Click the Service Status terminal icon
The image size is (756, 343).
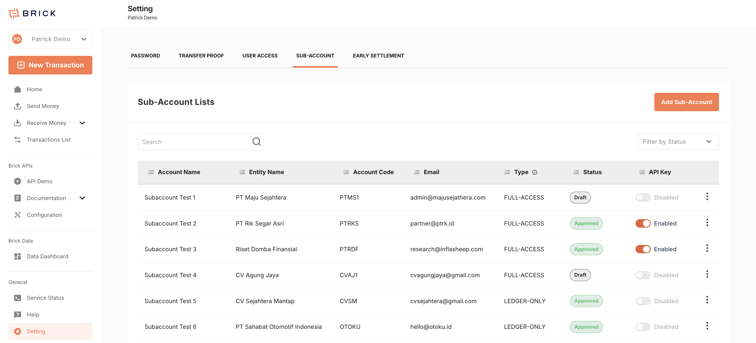point(17,298)
